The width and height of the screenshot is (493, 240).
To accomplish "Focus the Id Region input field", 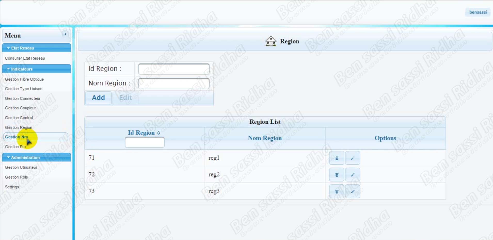I will [174, 69].
